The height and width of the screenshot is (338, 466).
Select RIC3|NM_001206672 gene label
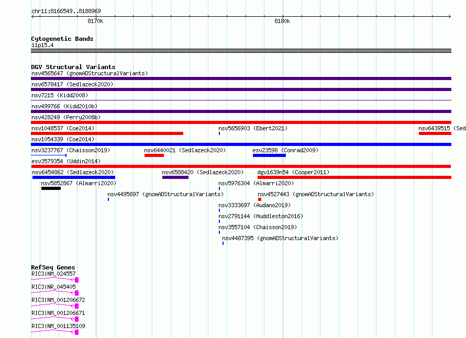coord(58,300)
